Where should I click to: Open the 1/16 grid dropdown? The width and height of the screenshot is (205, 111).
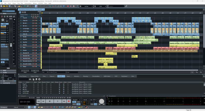(x=105, y=6)
